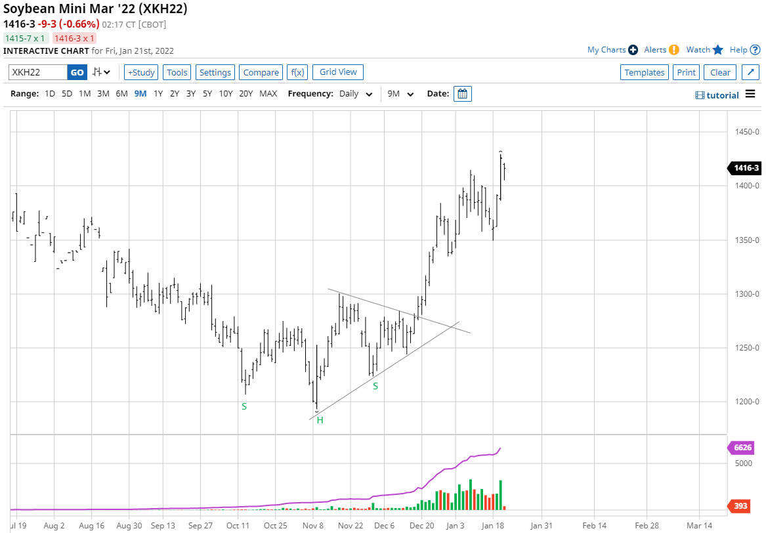Open the Date calendar picker icon
The width and height of the screenshot is (766, 533).
[x=462, y=94]
